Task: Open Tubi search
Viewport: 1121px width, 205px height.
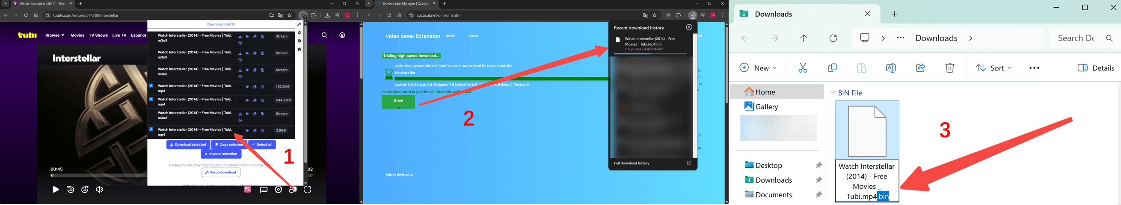Action: [324, 35]
